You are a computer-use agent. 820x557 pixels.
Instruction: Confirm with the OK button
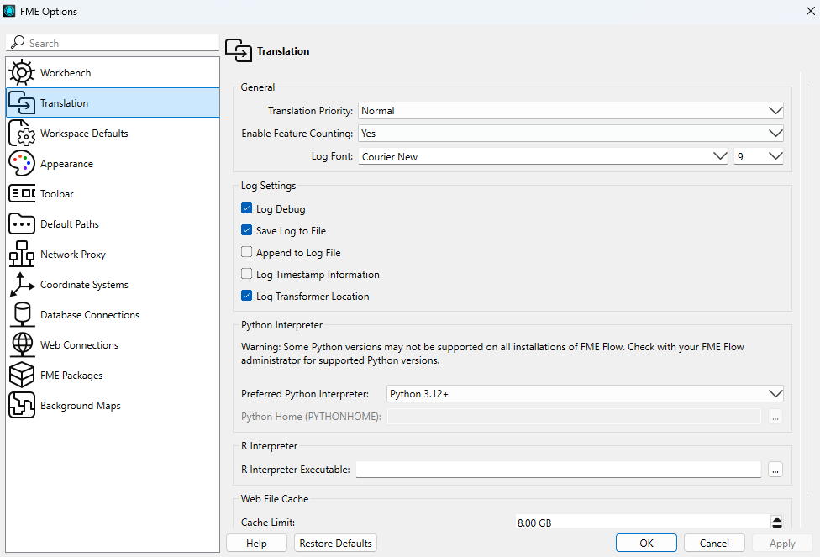click(x=646, y=544)
